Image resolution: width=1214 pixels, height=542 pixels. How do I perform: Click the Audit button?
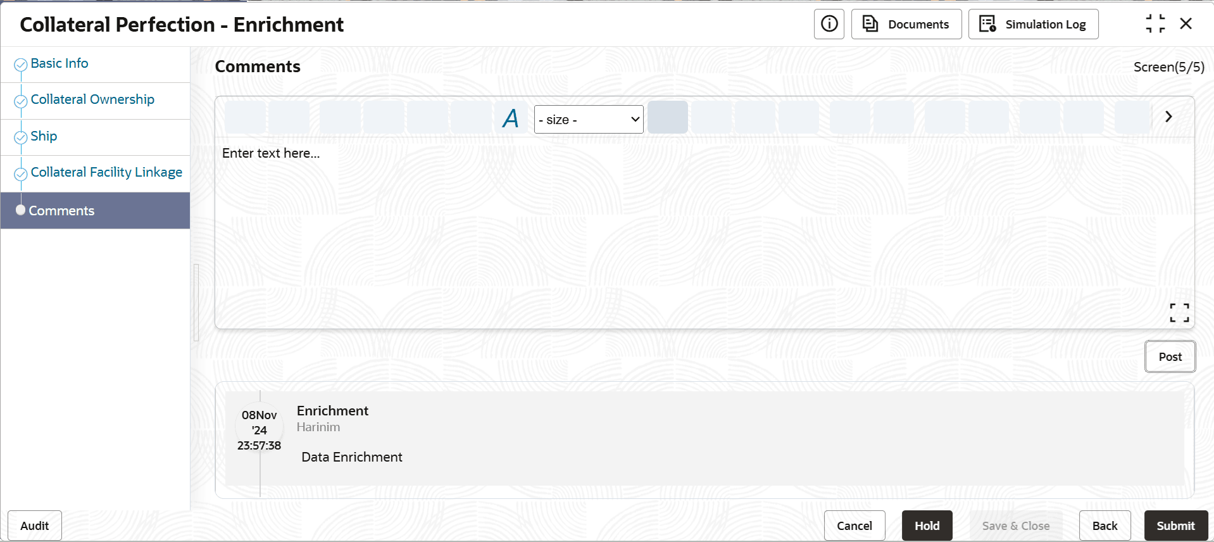pos(34,526)
